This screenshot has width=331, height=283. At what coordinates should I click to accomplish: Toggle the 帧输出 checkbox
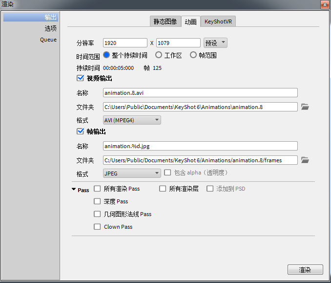point(81,131)
